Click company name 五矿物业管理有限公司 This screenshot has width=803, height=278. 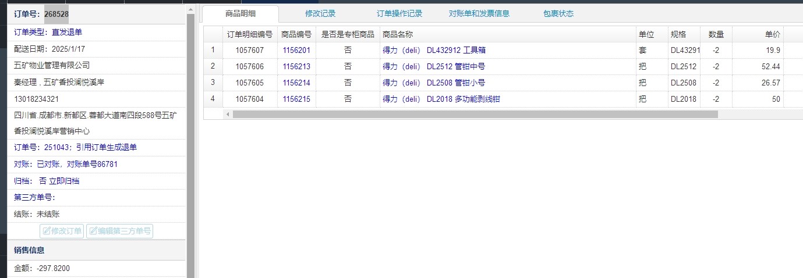pos(52,66)
